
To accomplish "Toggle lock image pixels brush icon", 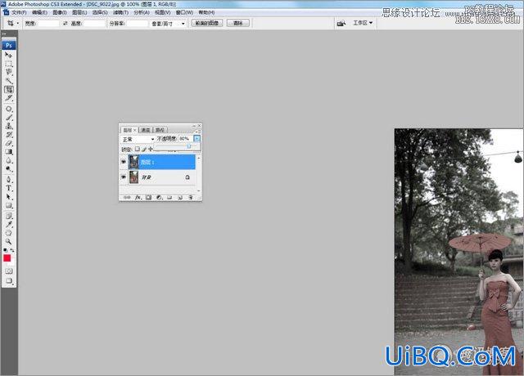I will tap(144, 149).
